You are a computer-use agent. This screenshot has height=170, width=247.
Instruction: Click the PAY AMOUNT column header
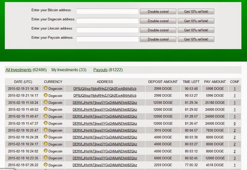click(215, 82)
